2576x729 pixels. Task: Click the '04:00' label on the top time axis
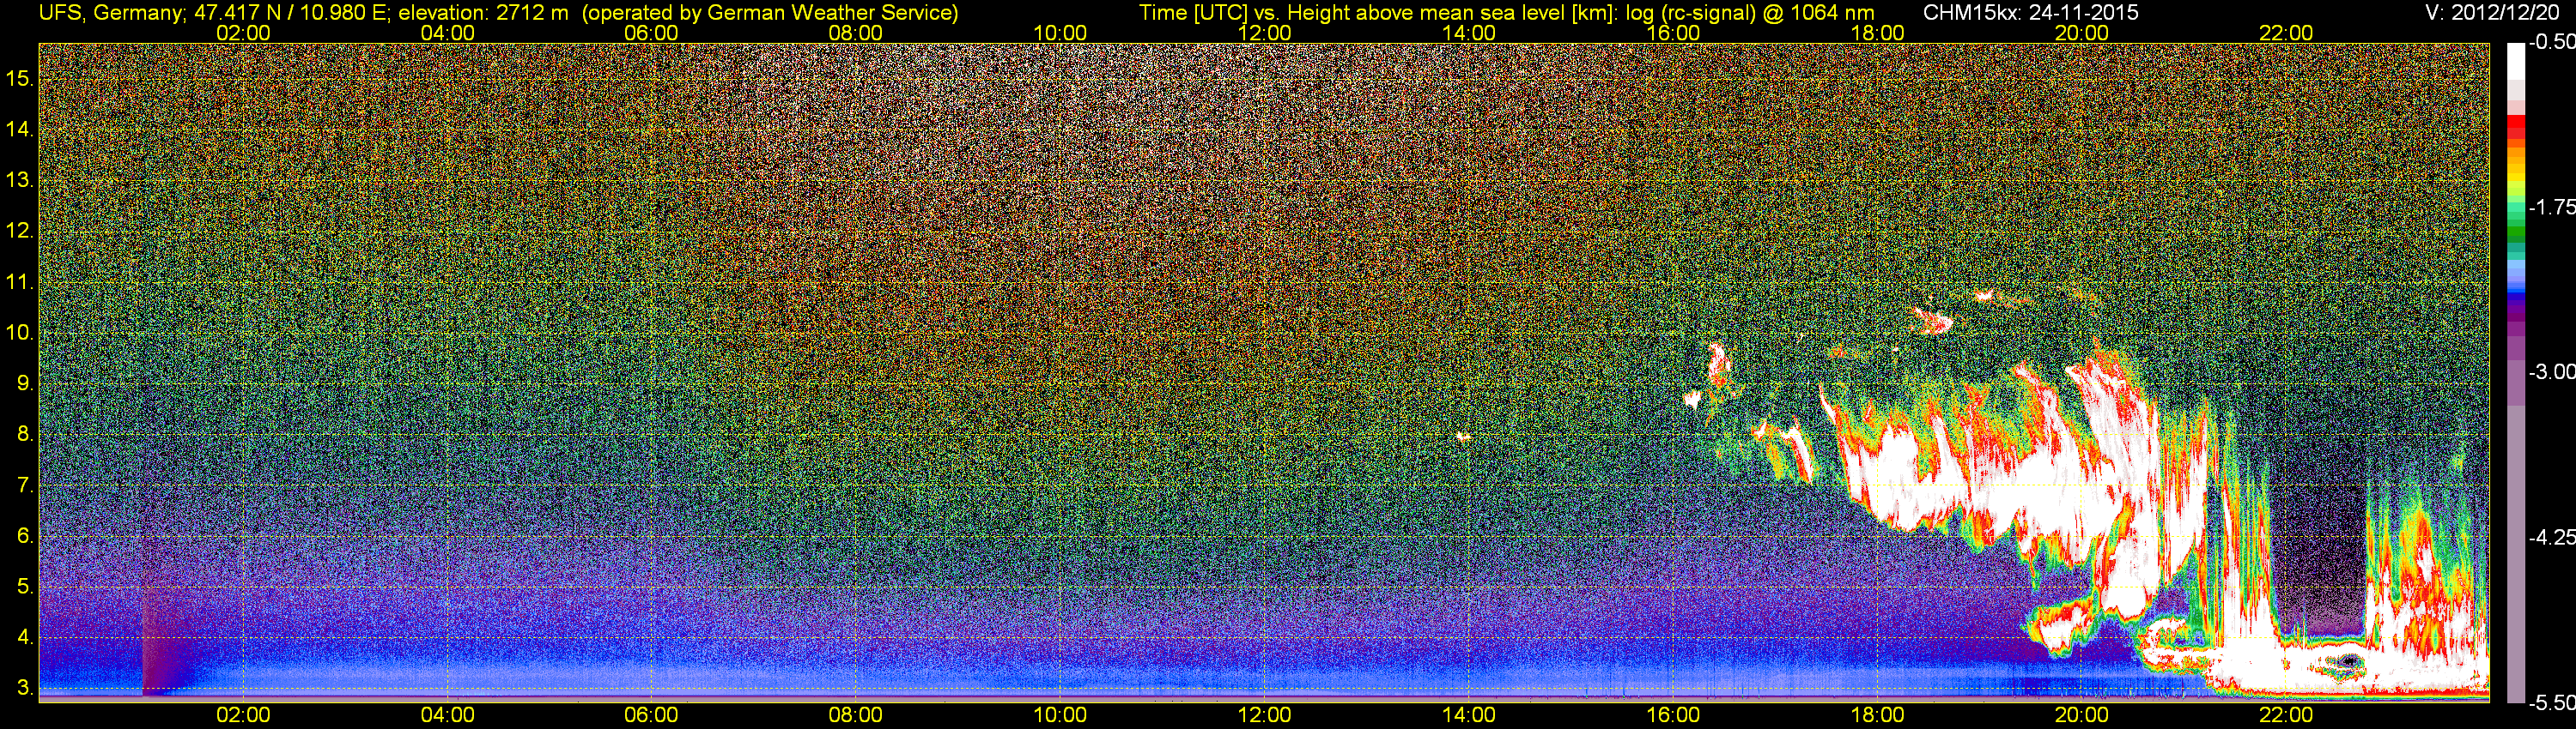coord(447,33)
